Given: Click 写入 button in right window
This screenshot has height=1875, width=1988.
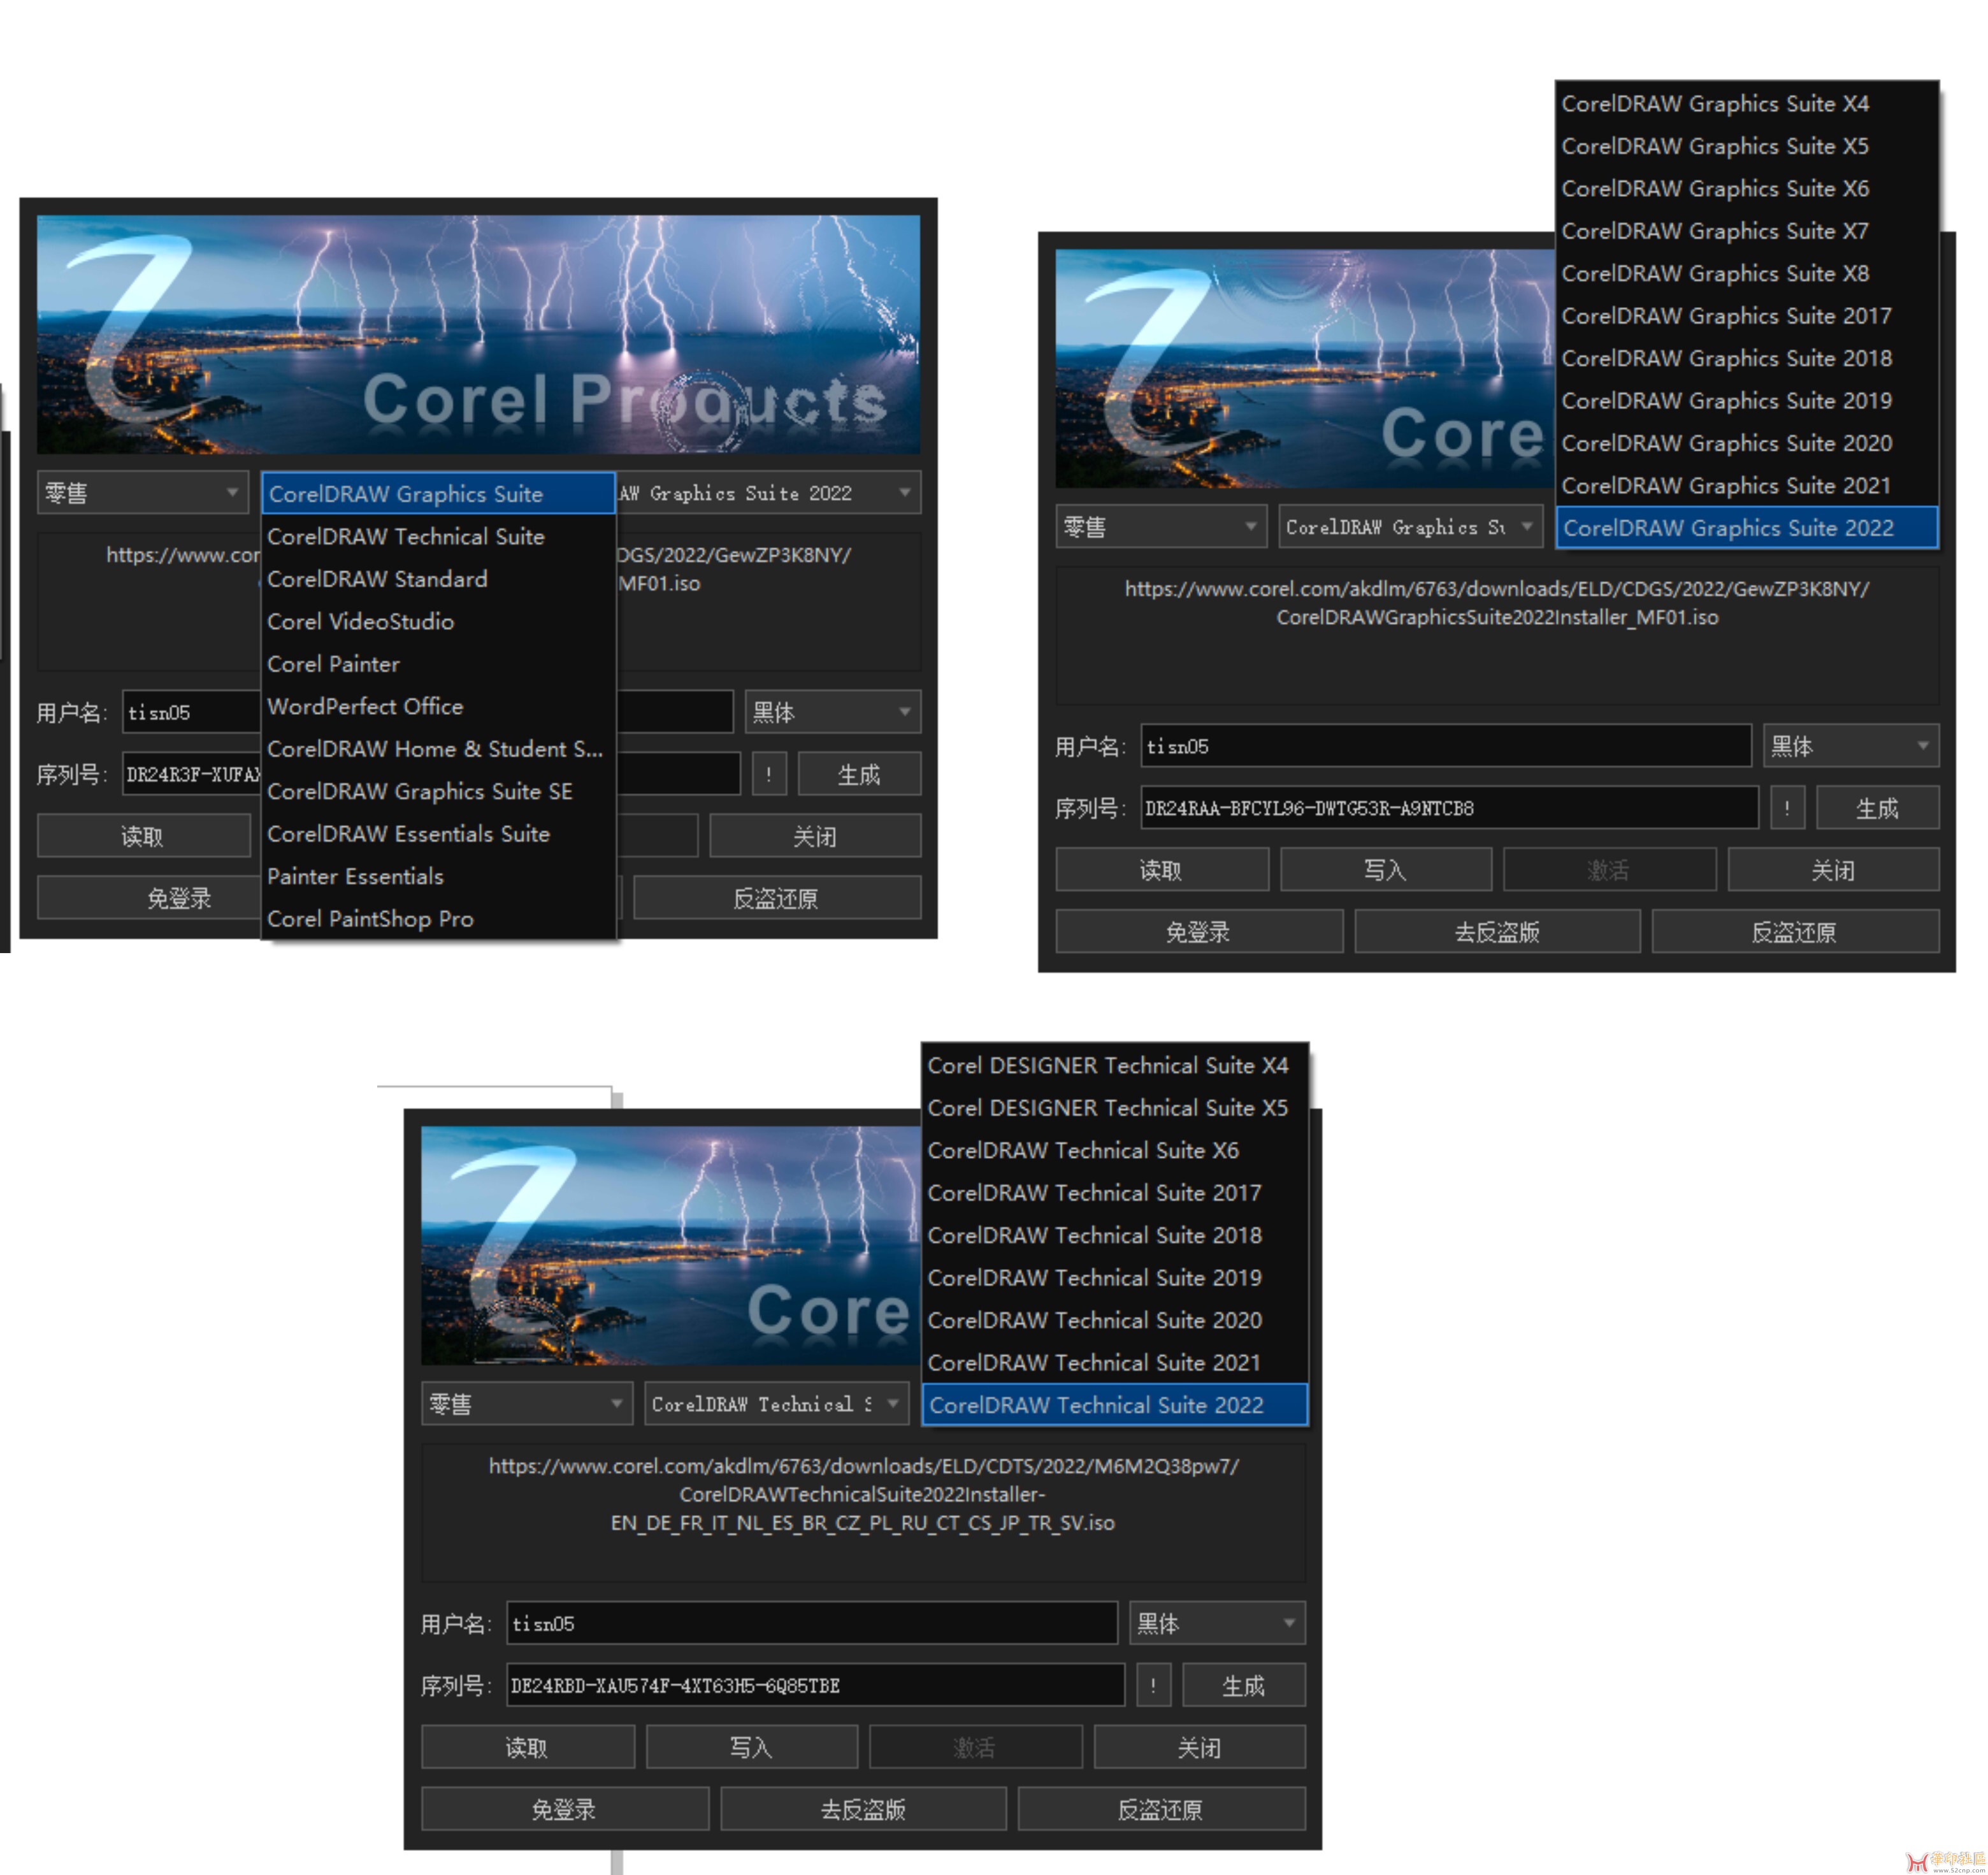Looking at the screenshot, I should 1386,870.
